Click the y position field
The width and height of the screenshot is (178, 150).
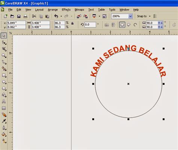point(16,27)
